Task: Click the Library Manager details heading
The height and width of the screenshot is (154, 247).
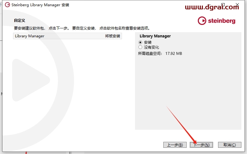Action: 155,36
